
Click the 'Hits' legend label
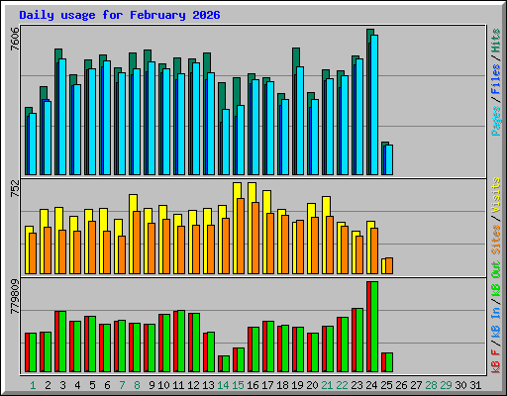click(496, 41)
